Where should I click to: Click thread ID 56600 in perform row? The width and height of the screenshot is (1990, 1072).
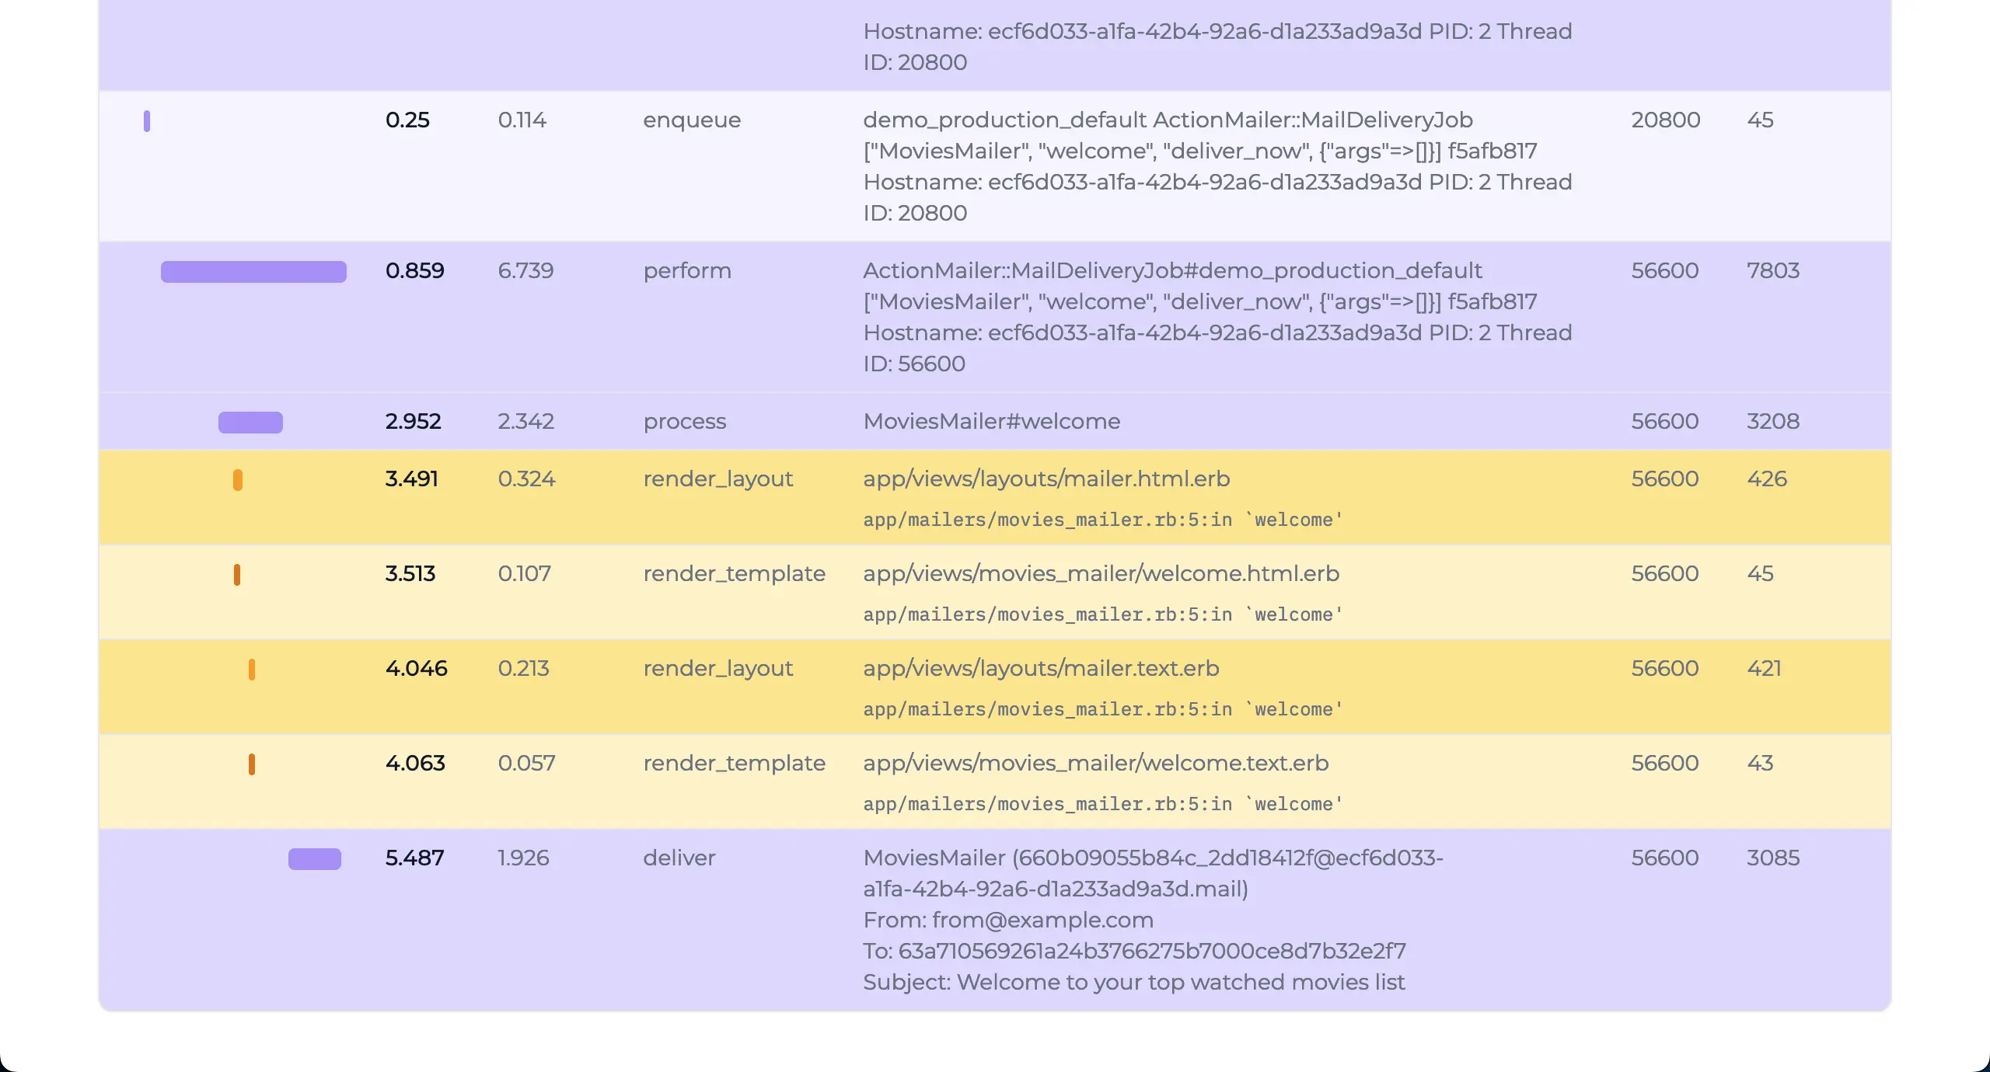[1665, 270]
